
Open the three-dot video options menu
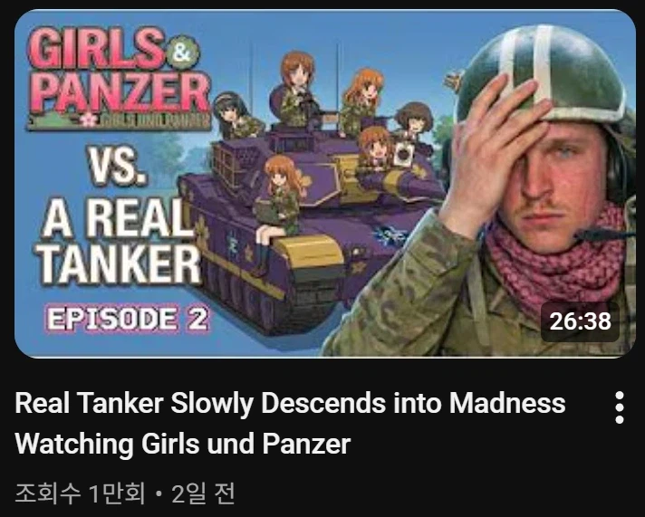619,407
